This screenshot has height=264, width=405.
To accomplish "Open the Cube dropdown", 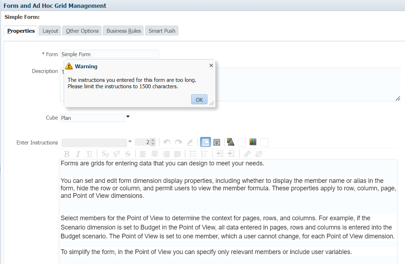I will [x=128, y=116].
